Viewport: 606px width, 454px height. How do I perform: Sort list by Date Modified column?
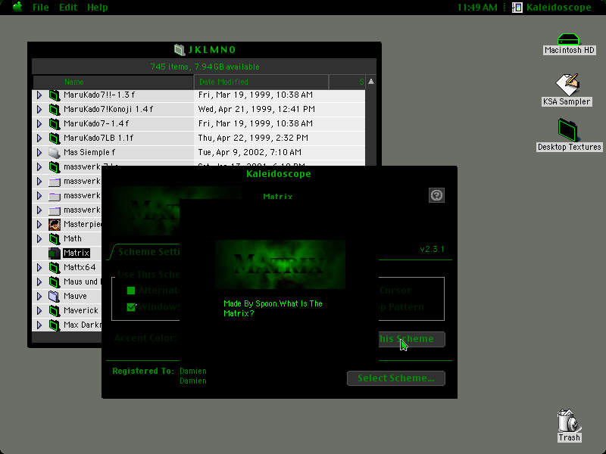coord(261,82)
